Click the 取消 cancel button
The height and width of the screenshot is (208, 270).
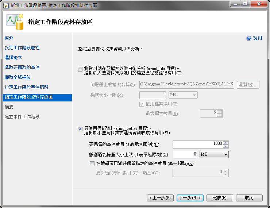(x=249, y=198)
